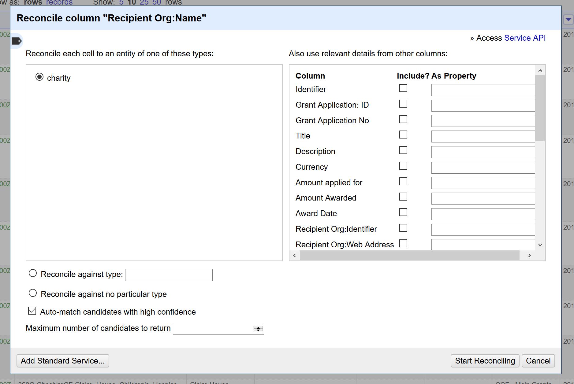Click As Property field for Award Date

click(x=483, y=214)
